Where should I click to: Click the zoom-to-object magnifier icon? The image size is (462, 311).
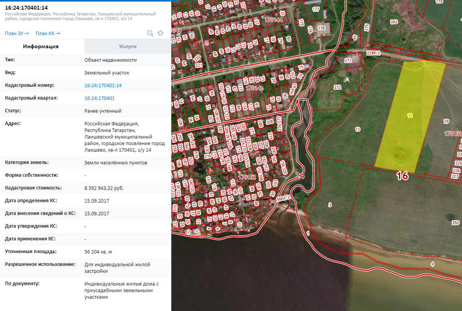coord(150,33)
